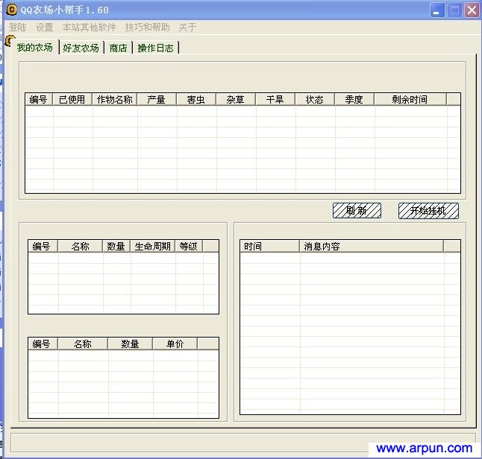Click the 季度 column header
482x459 pixels.
(x=354, y=100)
